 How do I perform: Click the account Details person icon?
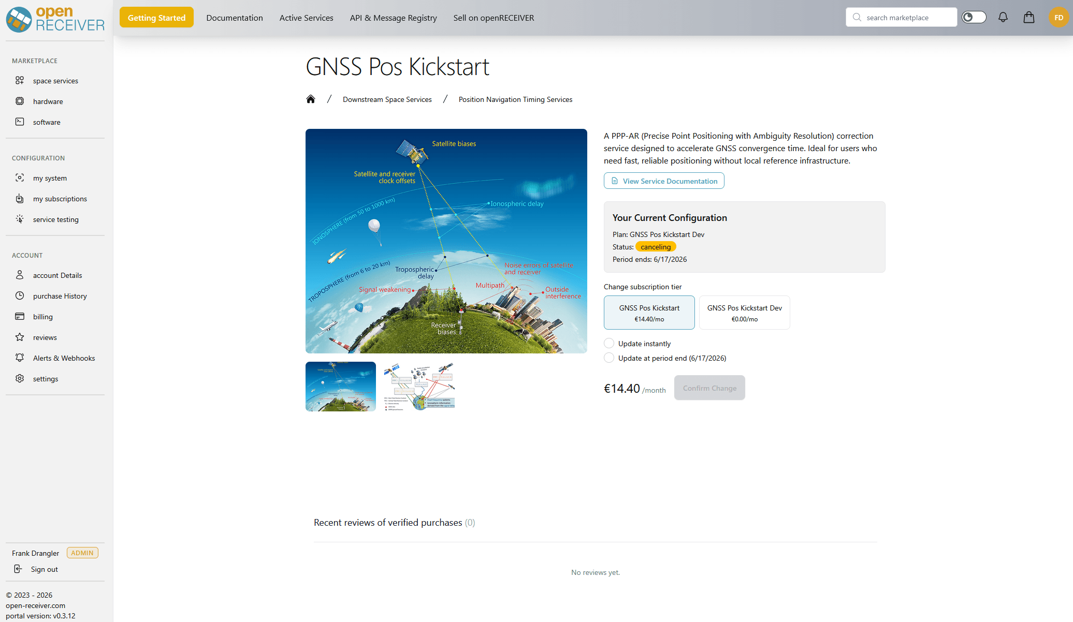(x=20, y=275)
